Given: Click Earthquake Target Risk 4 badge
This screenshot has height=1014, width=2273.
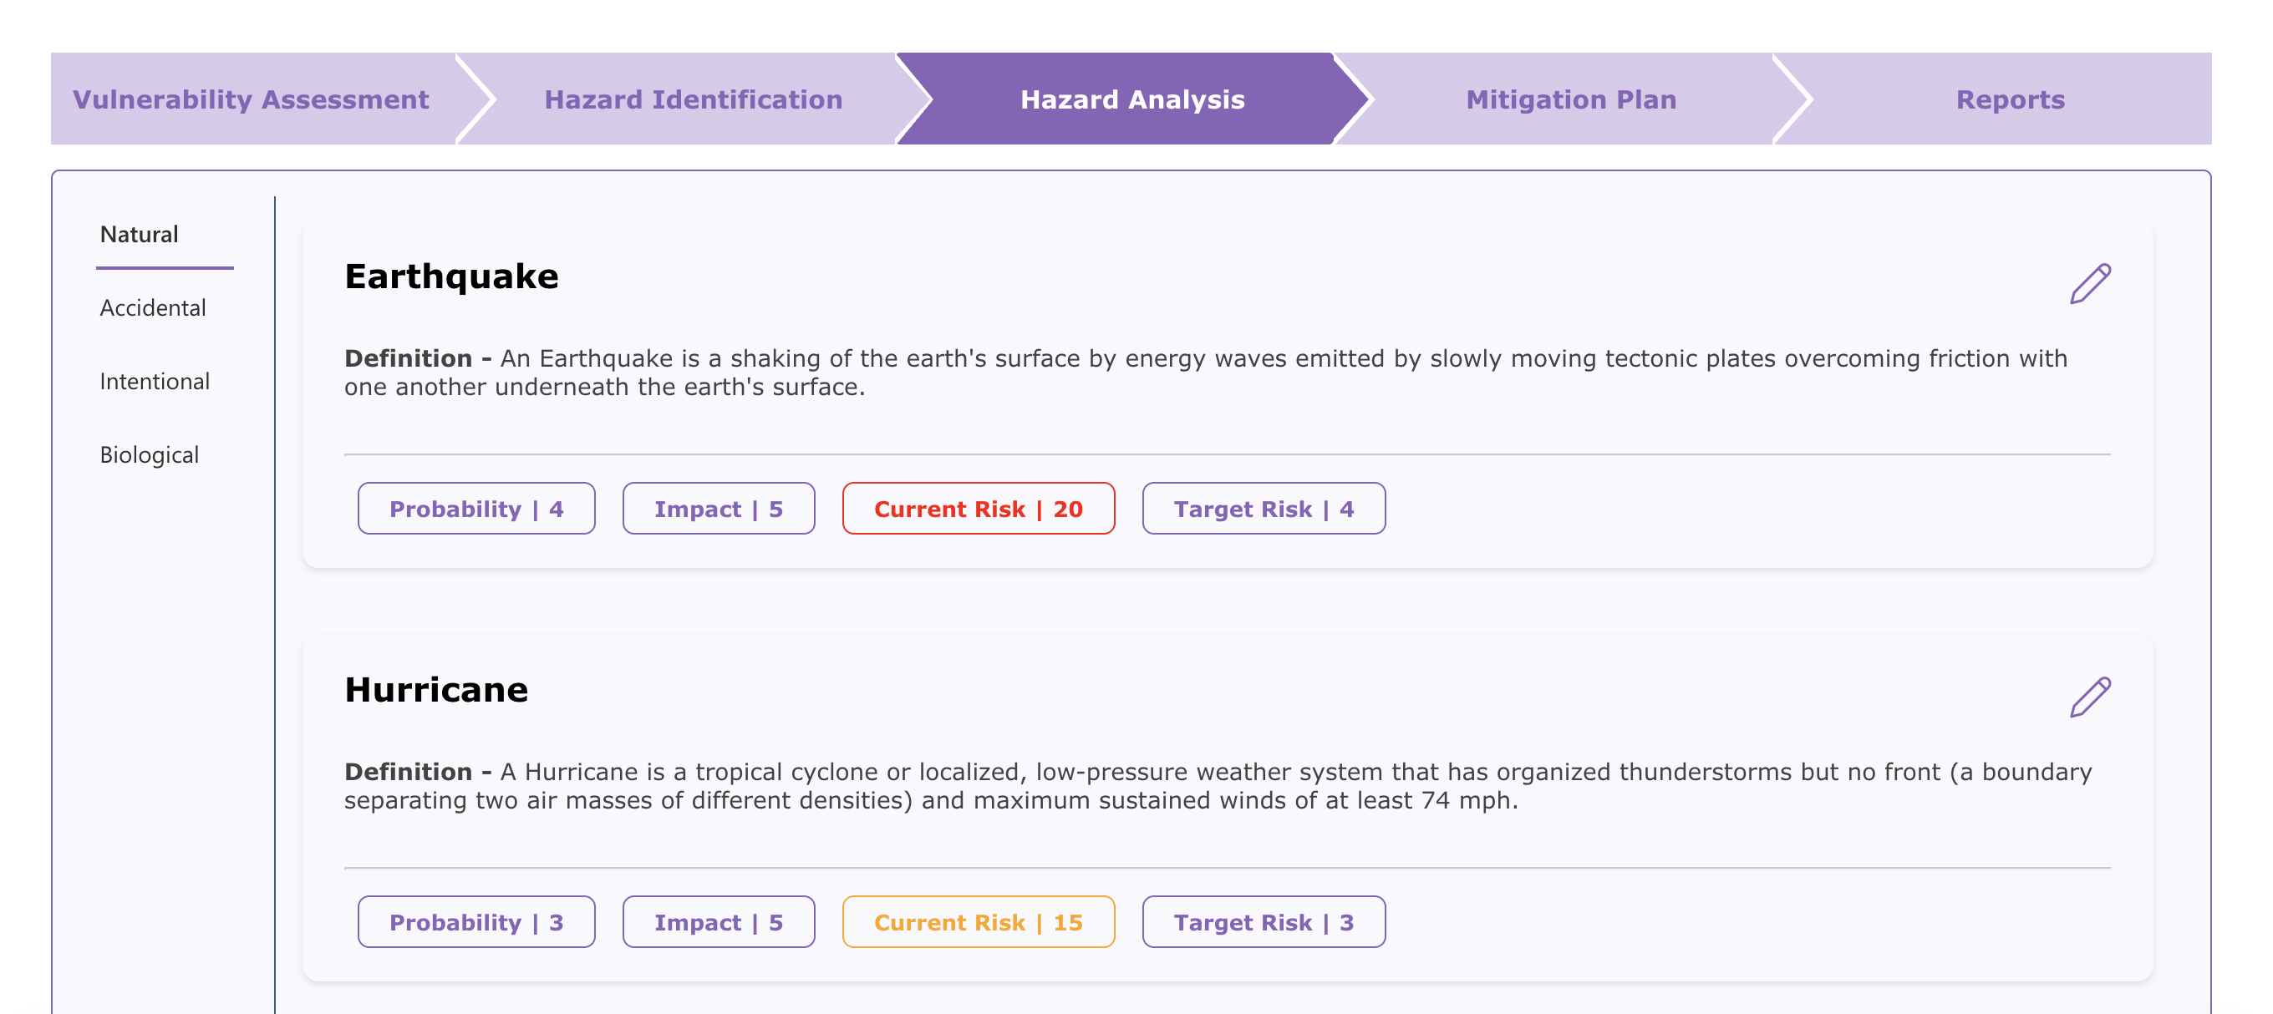Looking at the screenshot, I should [1263, 509].
